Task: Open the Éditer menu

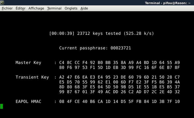Action: [x=20, y=8]
